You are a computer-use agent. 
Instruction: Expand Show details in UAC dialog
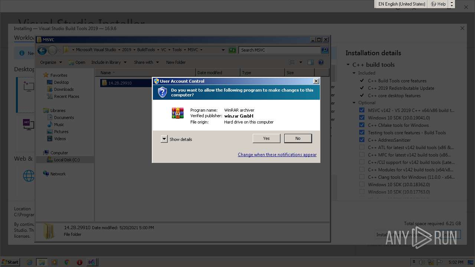(x=164, y=139)
